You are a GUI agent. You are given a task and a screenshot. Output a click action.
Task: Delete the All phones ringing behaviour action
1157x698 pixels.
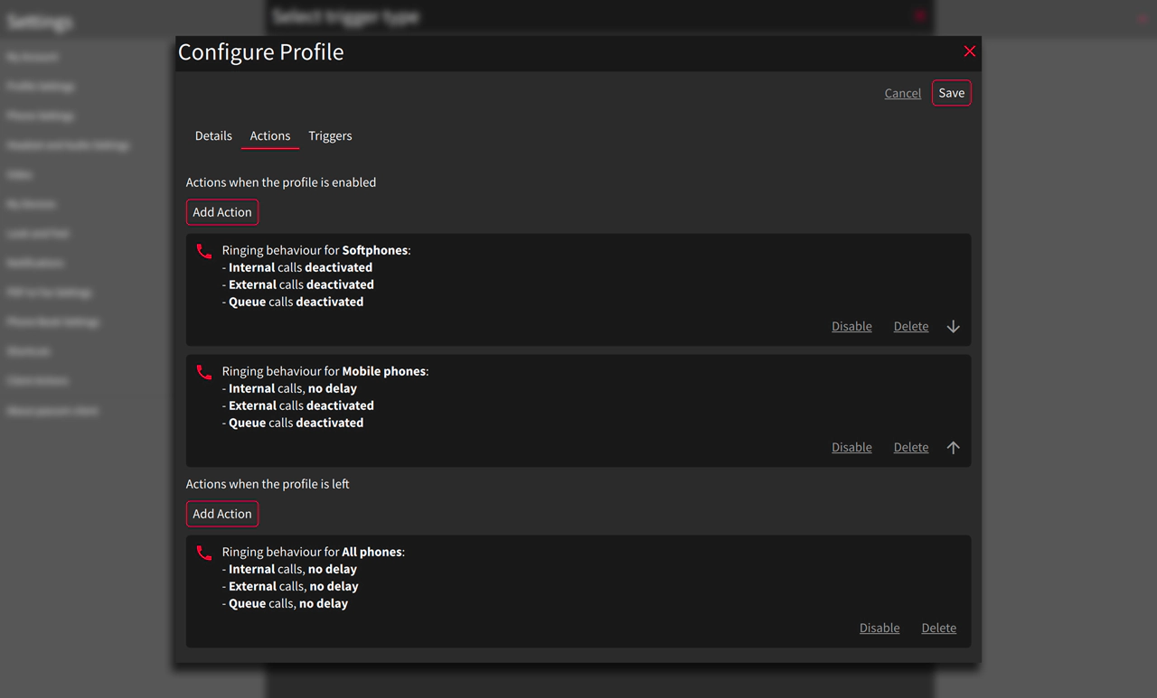coord(938,628)
